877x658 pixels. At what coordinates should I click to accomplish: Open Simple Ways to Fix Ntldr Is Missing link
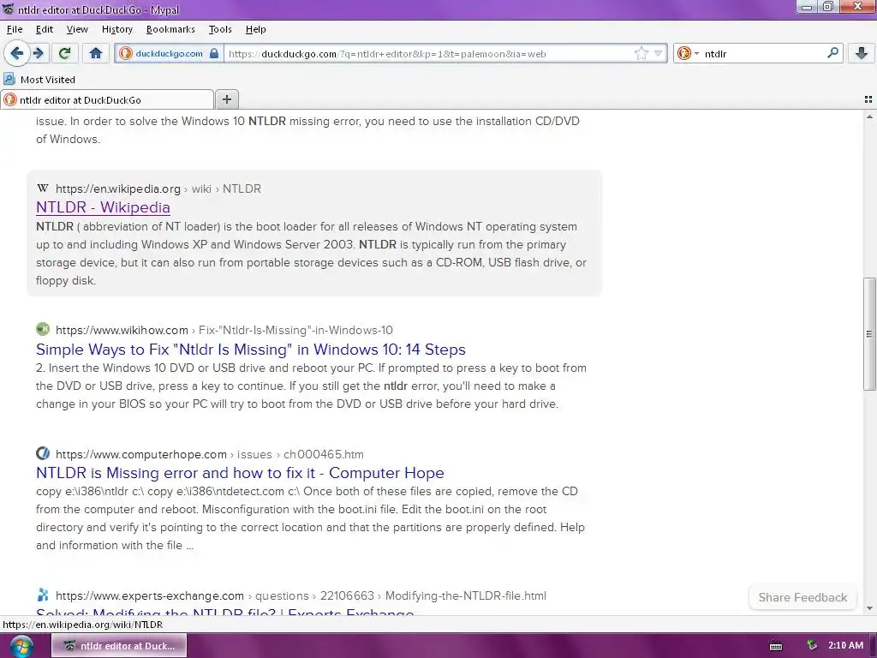point(251,350)
